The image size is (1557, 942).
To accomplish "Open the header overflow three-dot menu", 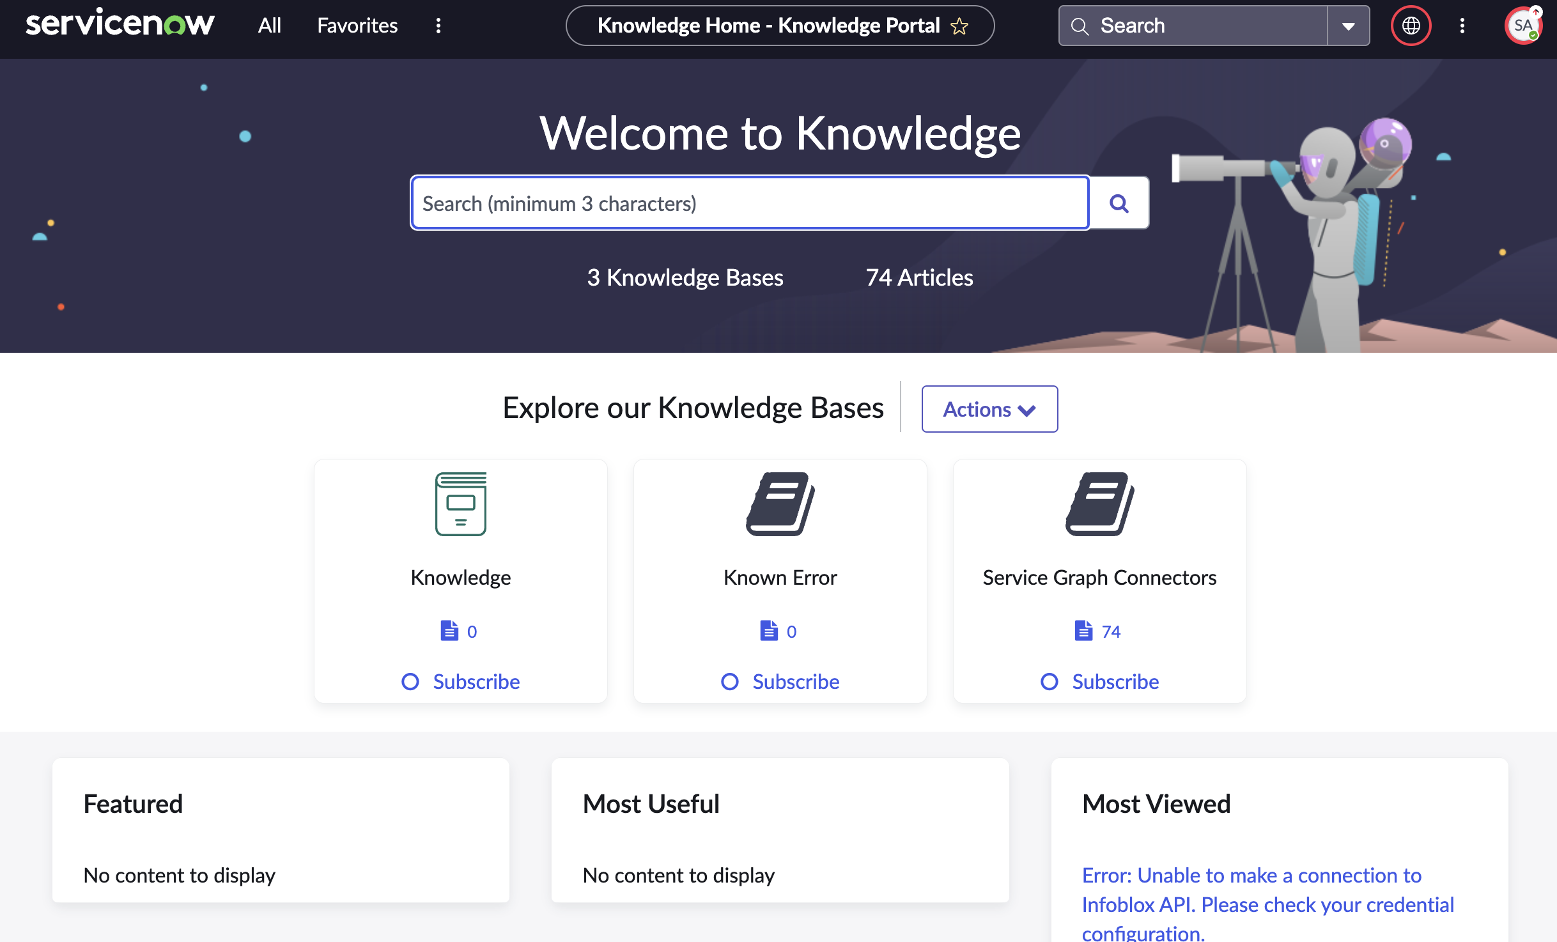I will 1462,26.
